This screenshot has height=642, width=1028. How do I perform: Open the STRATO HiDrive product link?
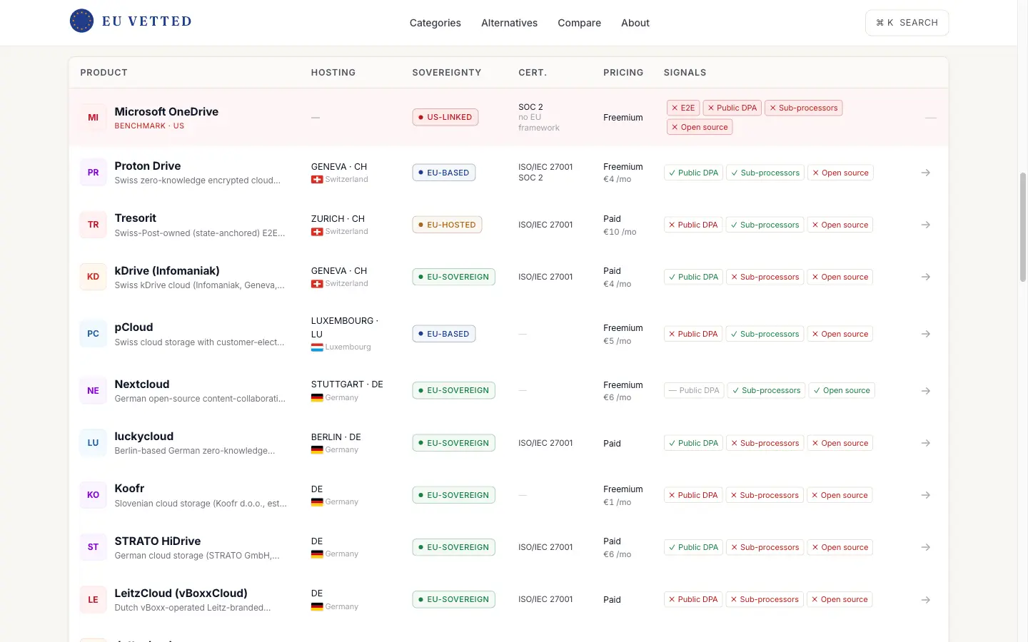[x=158, y=541]
